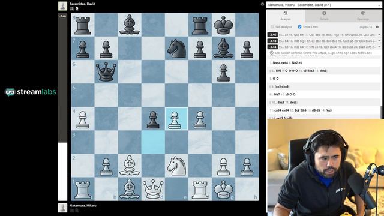
Task: Jump to variation move 8... Nf6
Action: [278, 71]
